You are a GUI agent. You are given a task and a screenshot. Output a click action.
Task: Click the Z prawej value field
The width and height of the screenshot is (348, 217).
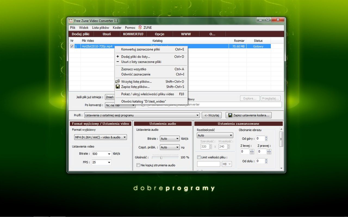pyautogui.click(x=262, y=152)
